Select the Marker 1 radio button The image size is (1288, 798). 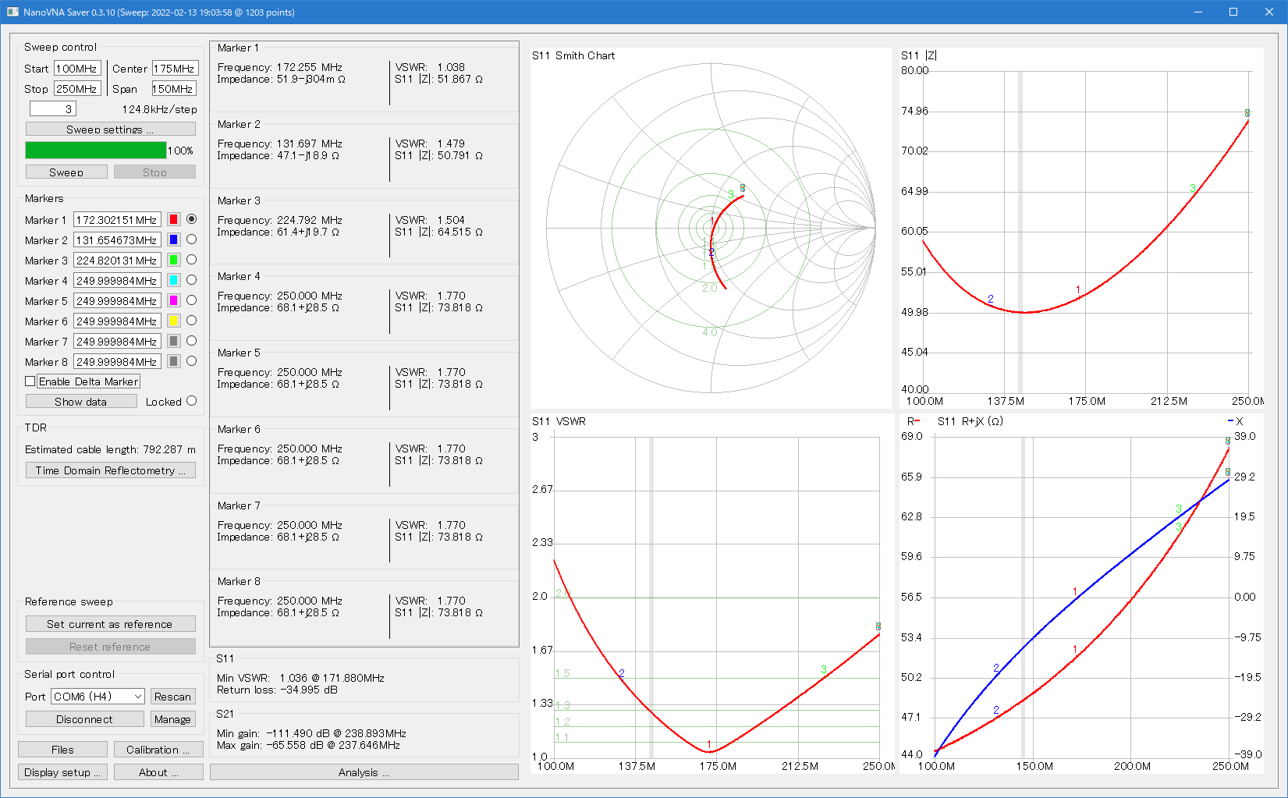point(191,219)
